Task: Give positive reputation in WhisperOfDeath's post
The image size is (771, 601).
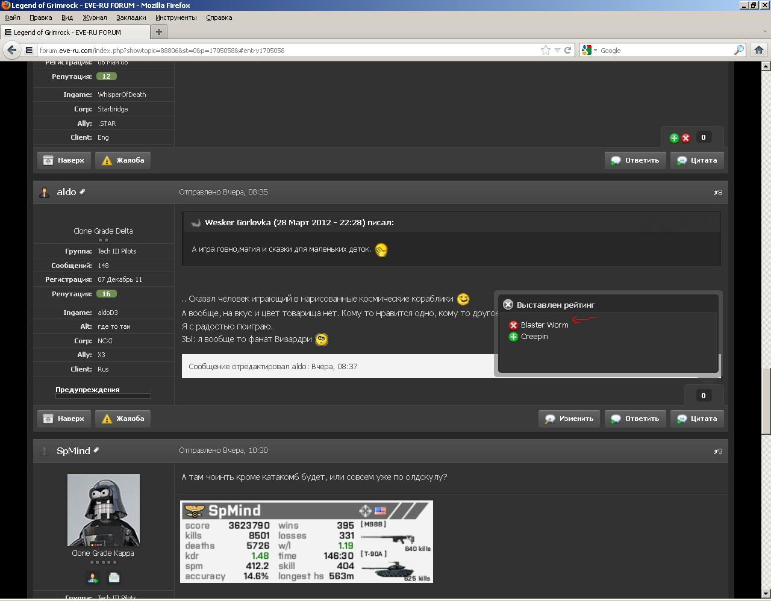Action: (x=674, y=138)
